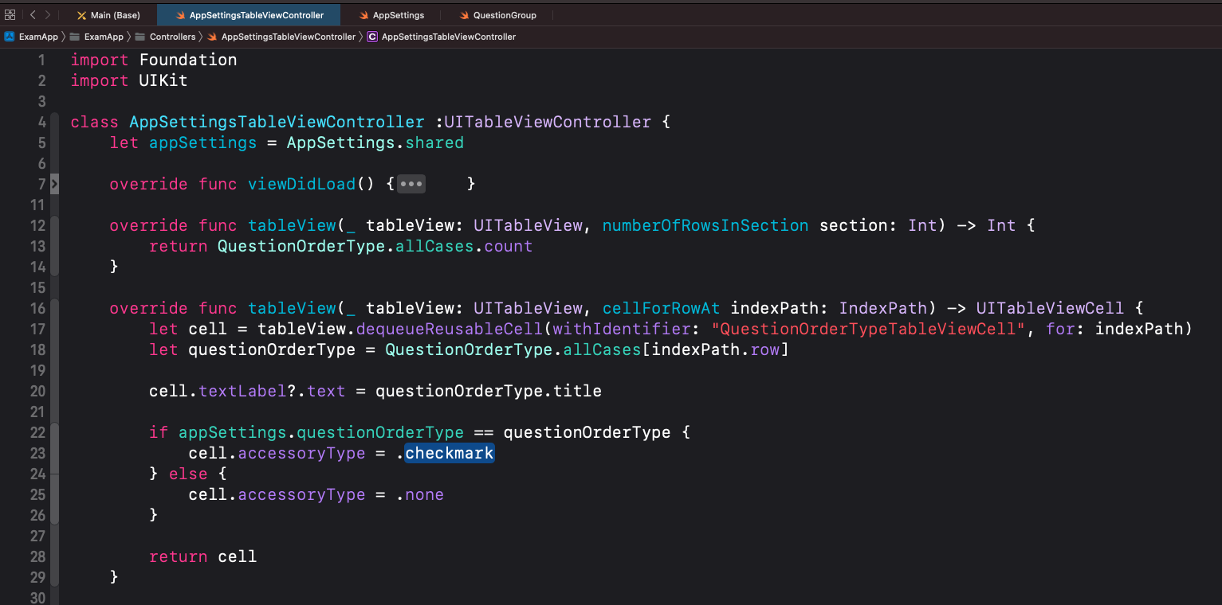This screenshot has width=1222, height=605.
Task: Collapse the viewDidLoad fold at line 7
Action: tap(54, 183)
